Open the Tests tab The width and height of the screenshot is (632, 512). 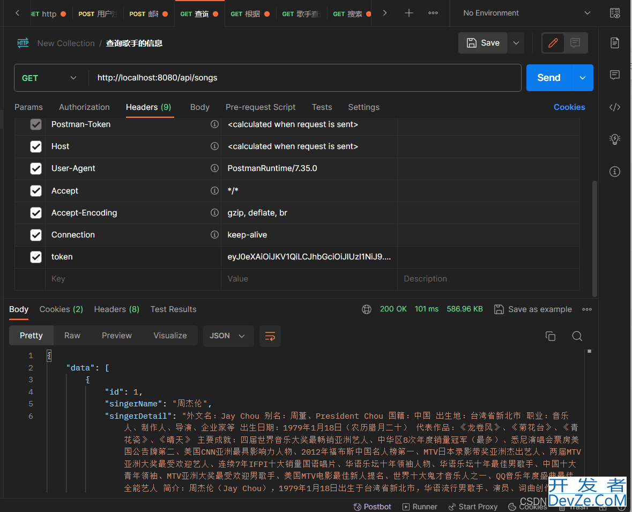(x=322, y=107)
